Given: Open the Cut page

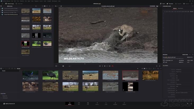Looking at the screenshot, I should pyautogui.click(x=79, y=103).
